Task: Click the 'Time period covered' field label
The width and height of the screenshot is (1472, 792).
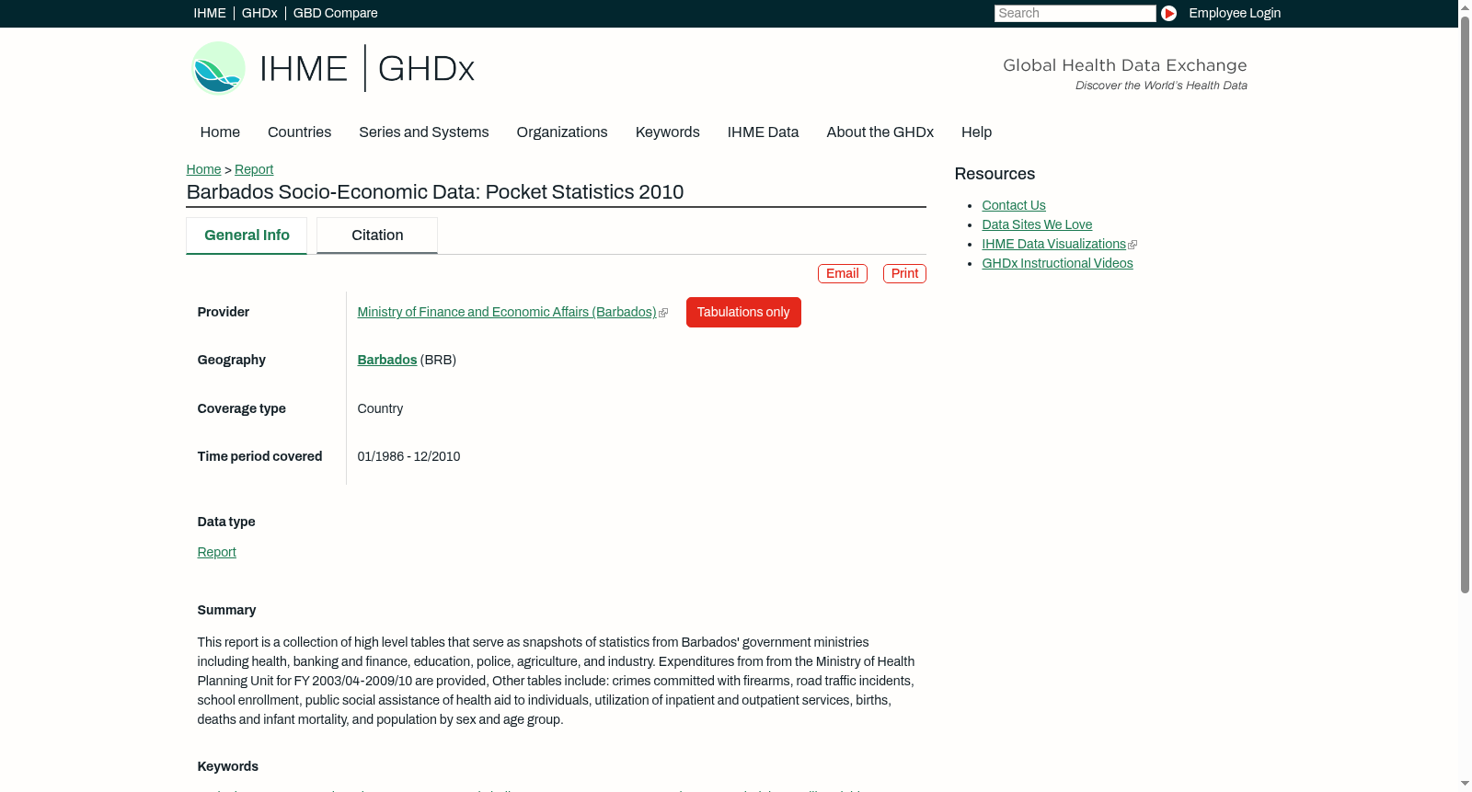Action: point(260,457)
